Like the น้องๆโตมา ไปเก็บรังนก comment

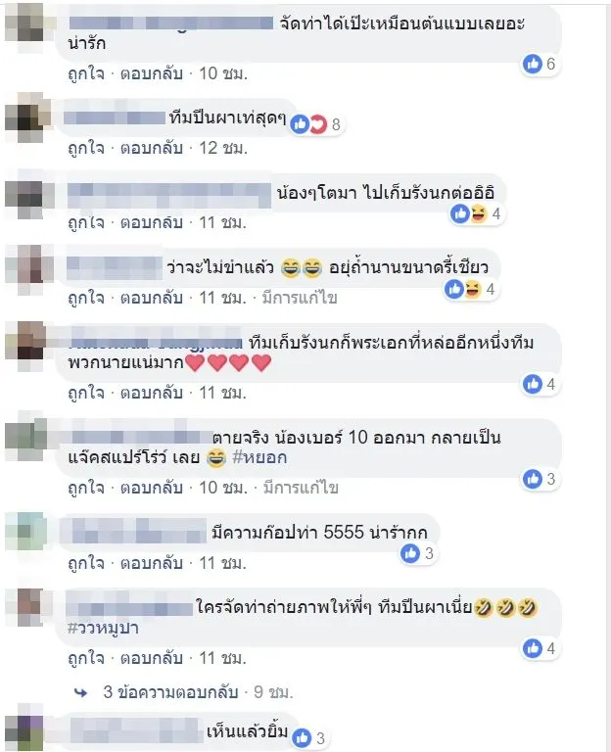(x=86, y=223)
